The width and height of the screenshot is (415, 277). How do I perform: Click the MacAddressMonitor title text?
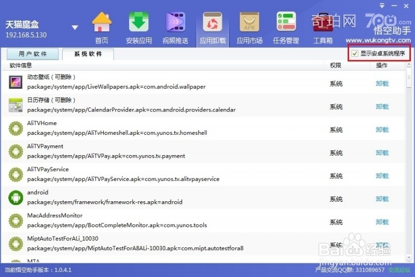click(x=55, y=215)
